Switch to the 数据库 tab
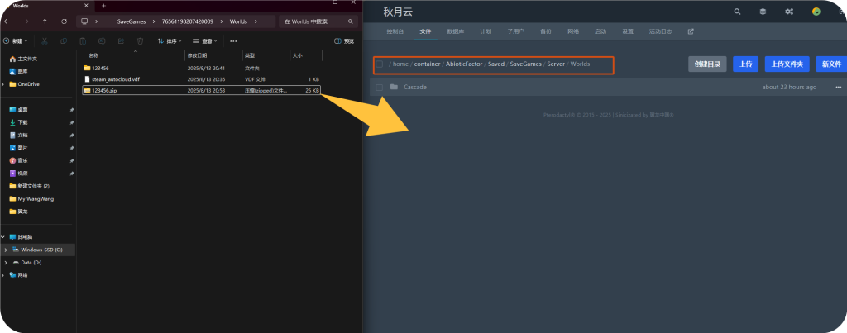Viewport: 847px width, 333px height. coord(455,31)
